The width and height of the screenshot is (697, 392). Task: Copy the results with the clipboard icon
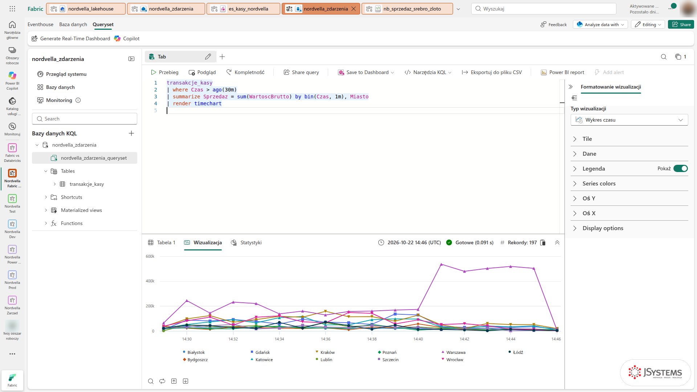(x=543, y=242)
